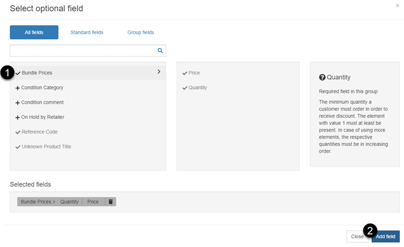The height and width of the screenshot is (247, 404).
Task: Click the 'Selected fields' heading
Action: click(x=31, y=184)
